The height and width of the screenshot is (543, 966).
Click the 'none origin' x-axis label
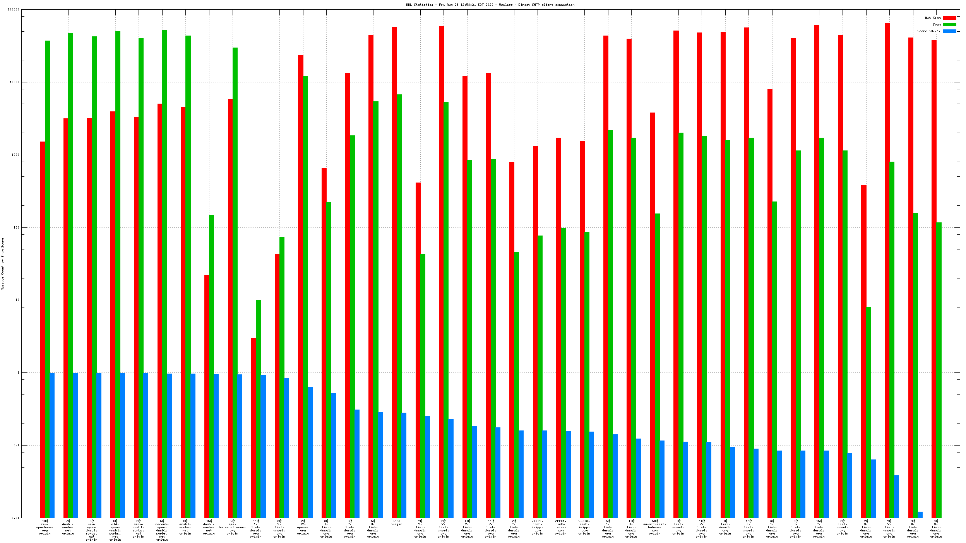[x=396, y=523]
